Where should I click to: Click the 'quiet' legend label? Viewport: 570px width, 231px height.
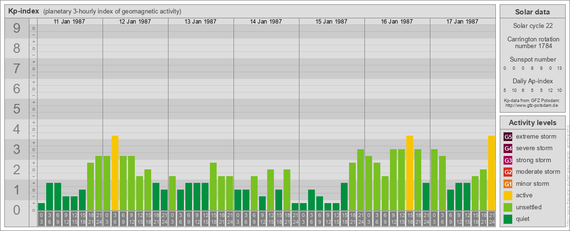coord(524,219)
